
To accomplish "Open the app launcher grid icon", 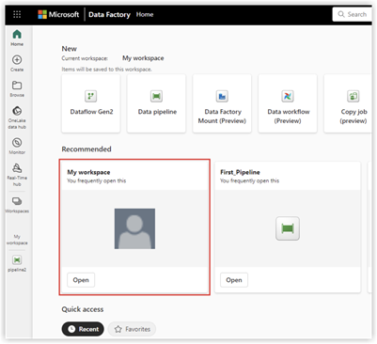I will click(17, 14).
